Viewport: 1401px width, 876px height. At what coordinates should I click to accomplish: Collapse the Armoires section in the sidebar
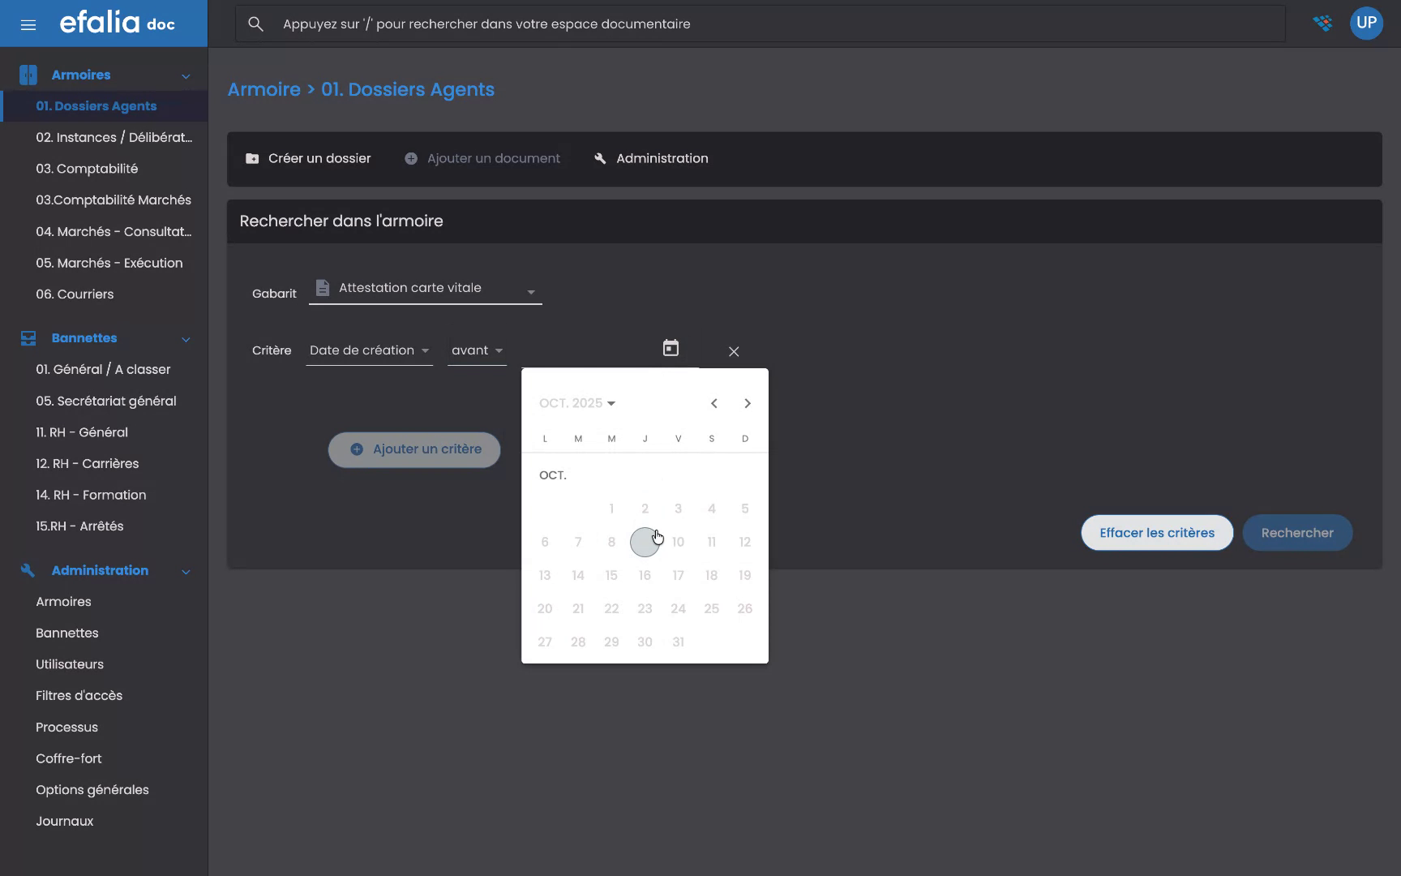[186, 75]
